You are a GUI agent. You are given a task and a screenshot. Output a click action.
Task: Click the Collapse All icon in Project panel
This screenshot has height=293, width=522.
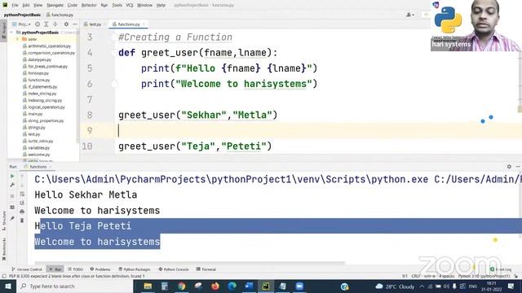click(55, 24)
